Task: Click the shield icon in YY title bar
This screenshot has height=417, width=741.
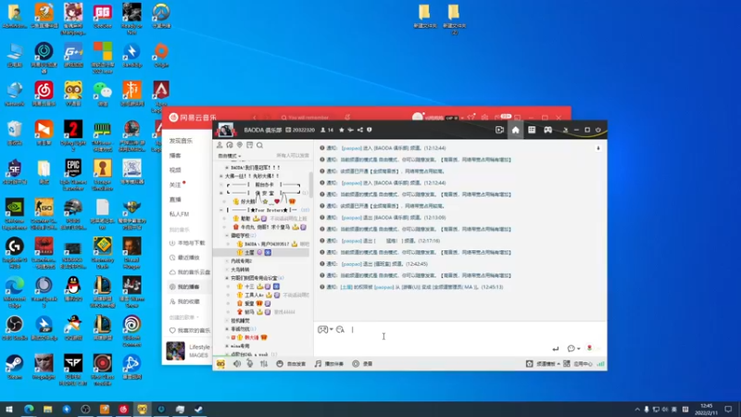Action: pyautogui.click(x=369, y=130)
